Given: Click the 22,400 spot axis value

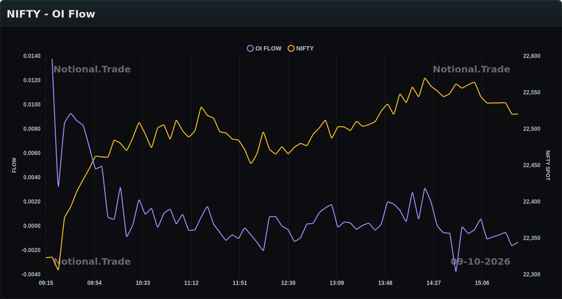Looking at the screenshot, I should click(532, 202).
